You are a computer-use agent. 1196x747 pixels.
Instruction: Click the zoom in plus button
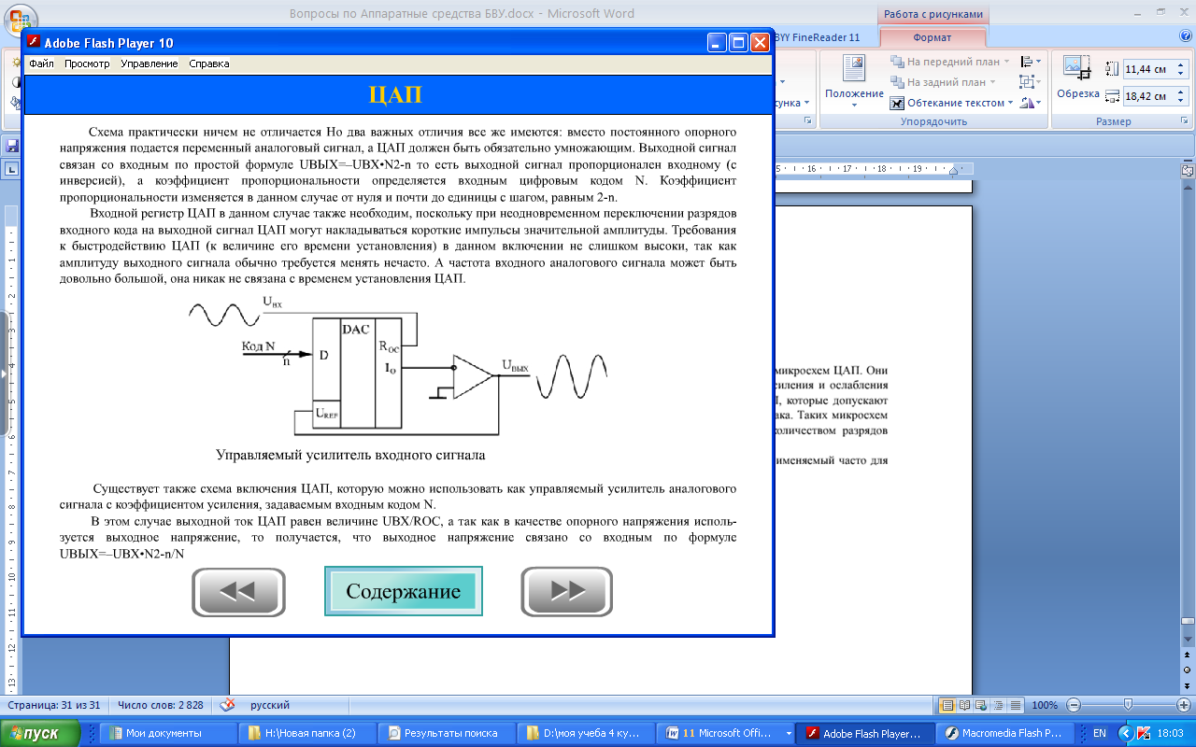(x=1182, y=705)
